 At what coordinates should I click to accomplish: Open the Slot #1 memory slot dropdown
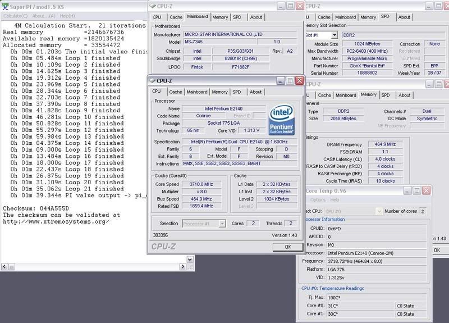(x=335, y=35)
